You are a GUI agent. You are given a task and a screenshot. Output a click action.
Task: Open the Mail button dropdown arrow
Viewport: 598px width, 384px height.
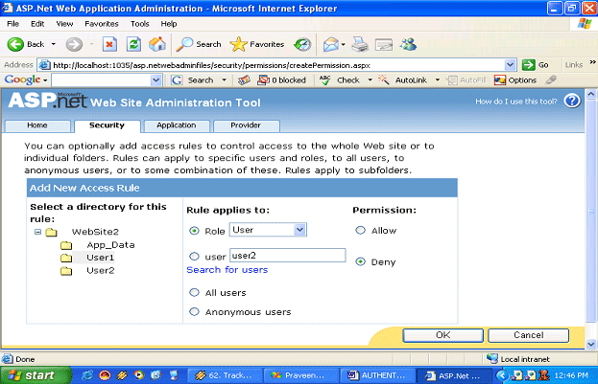click(x=344, y=44)
